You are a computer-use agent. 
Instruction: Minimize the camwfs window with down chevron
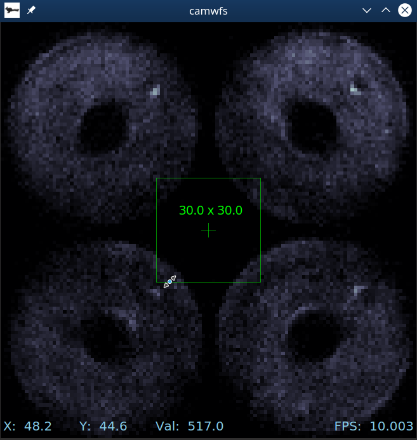(366, 11)
